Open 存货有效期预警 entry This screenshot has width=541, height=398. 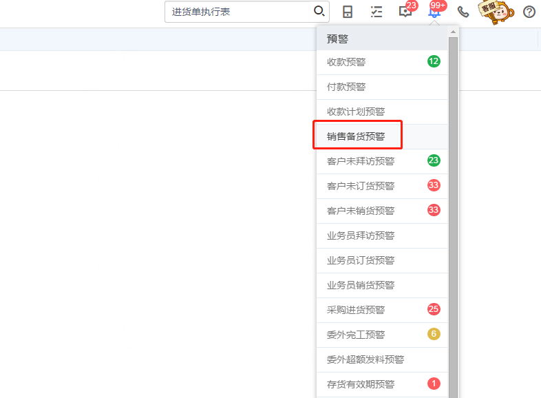tap(382, 385)
